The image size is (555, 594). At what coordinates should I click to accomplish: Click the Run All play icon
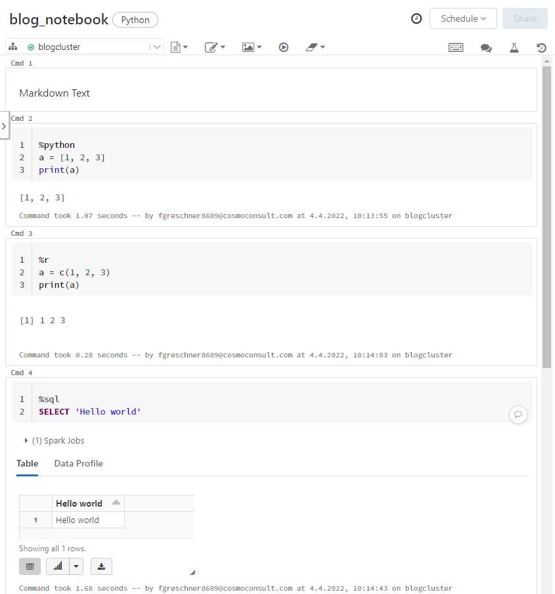pyautogui.click(x=283, y=47)
